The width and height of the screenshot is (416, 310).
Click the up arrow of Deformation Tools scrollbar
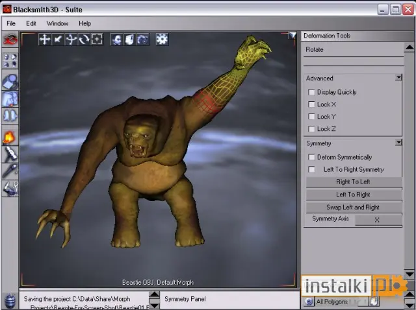(x=409, y=47)
